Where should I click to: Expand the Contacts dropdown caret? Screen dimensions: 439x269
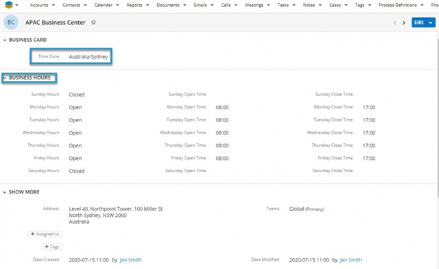85,5
